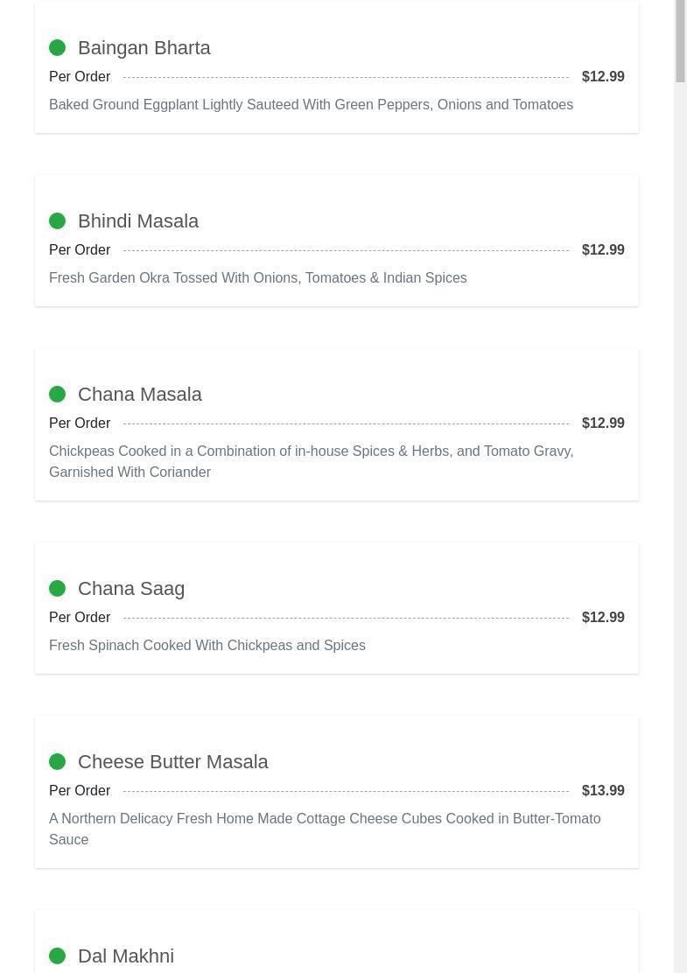This screenshot has height=973, width=687.
Task: Select the Bhindi Masala dish title
Action: coord(138,221)
